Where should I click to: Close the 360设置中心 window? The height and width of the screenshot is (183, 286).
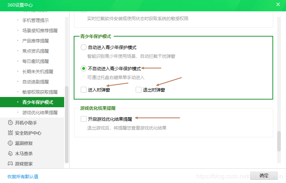(x=278, y=4)
